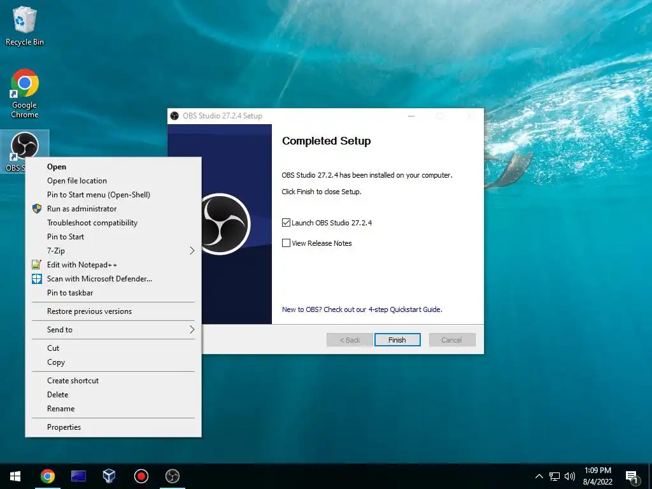Click the OBS Studio 27.2.4 Setup title
The width and height of the screenshot is (652, 489).
click(x=222, y=116)
